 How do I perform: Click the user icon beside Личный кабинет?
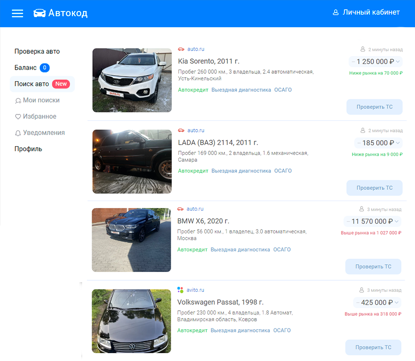click(x=336, y=12)
